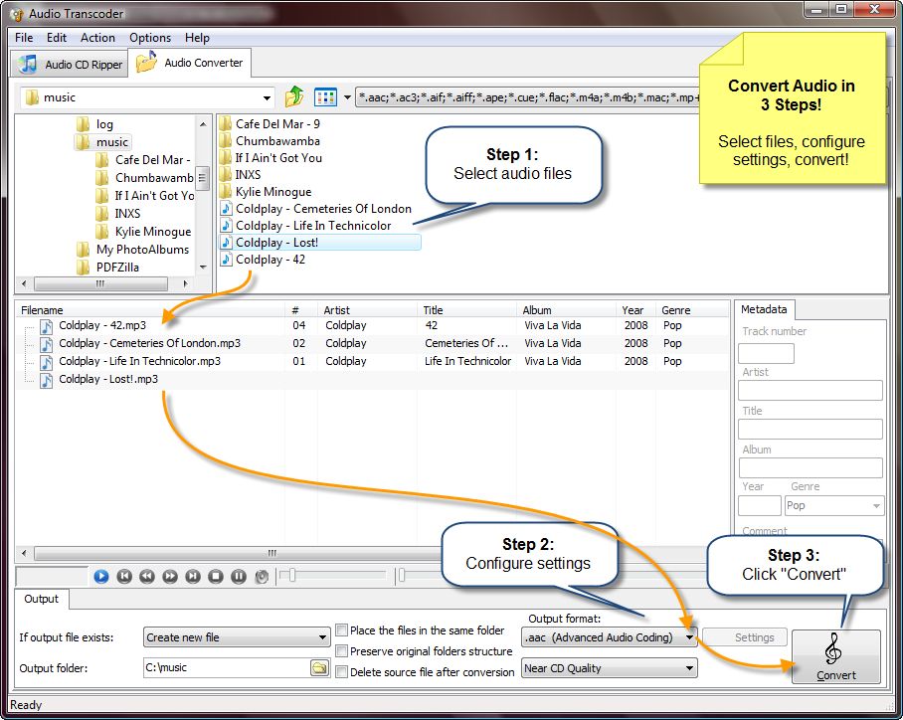Open the Near CD Quality dropdown
Image resolution: width=903 pixels, height=720 pixels.
pyautogui.click(x=690, y=667)
